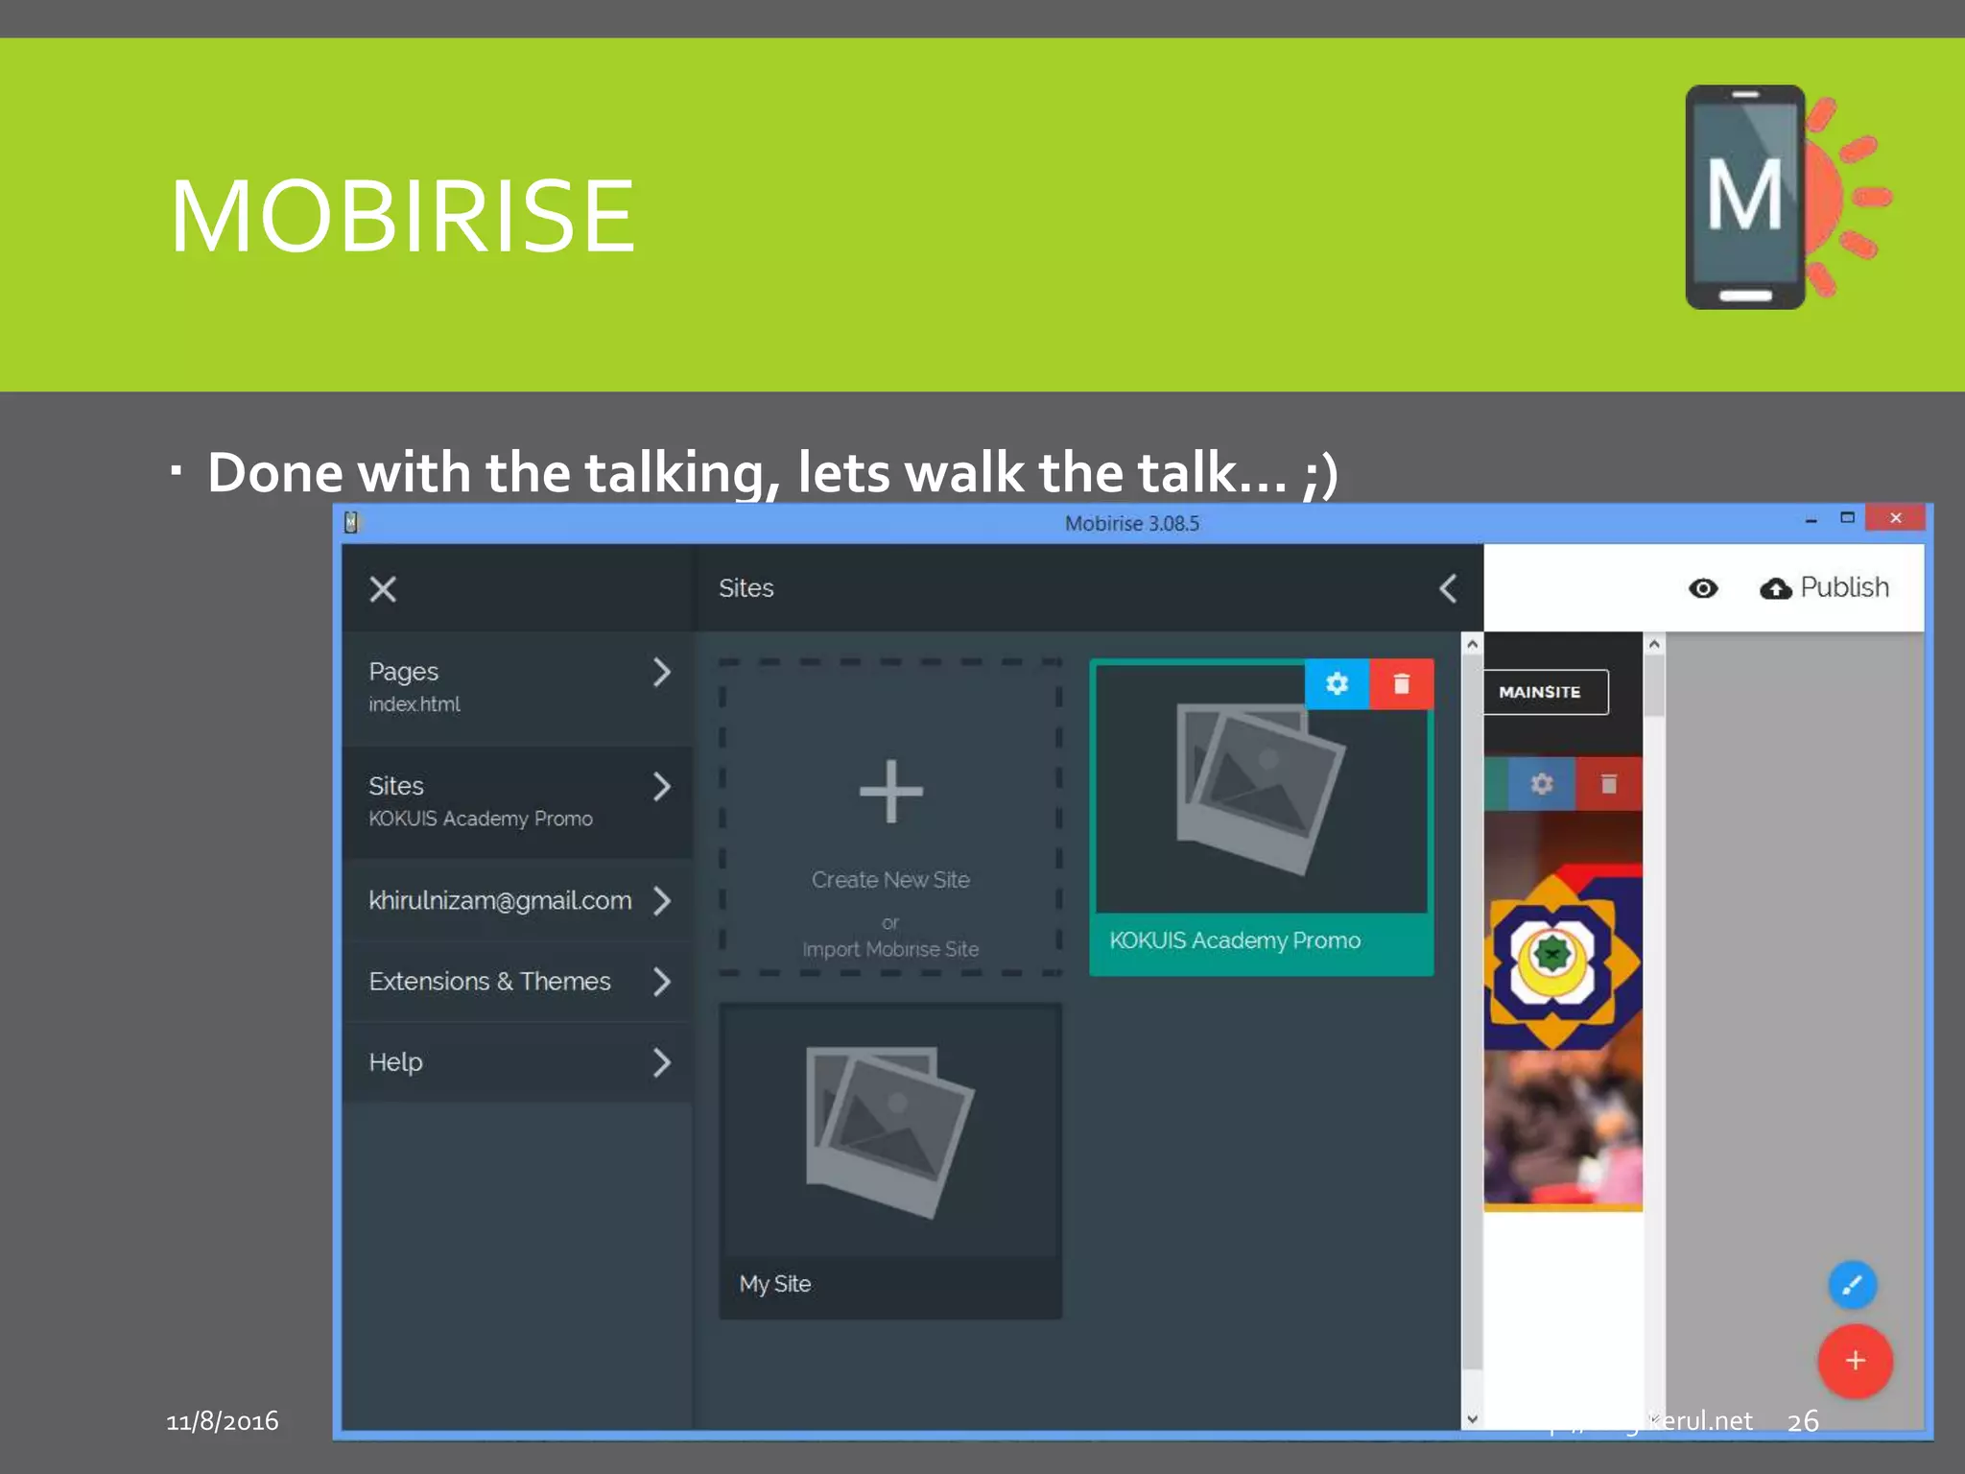Expand the Extensions & Themes chevron
Viewport: 1965px width, 1474px height.
coord(661,982)
